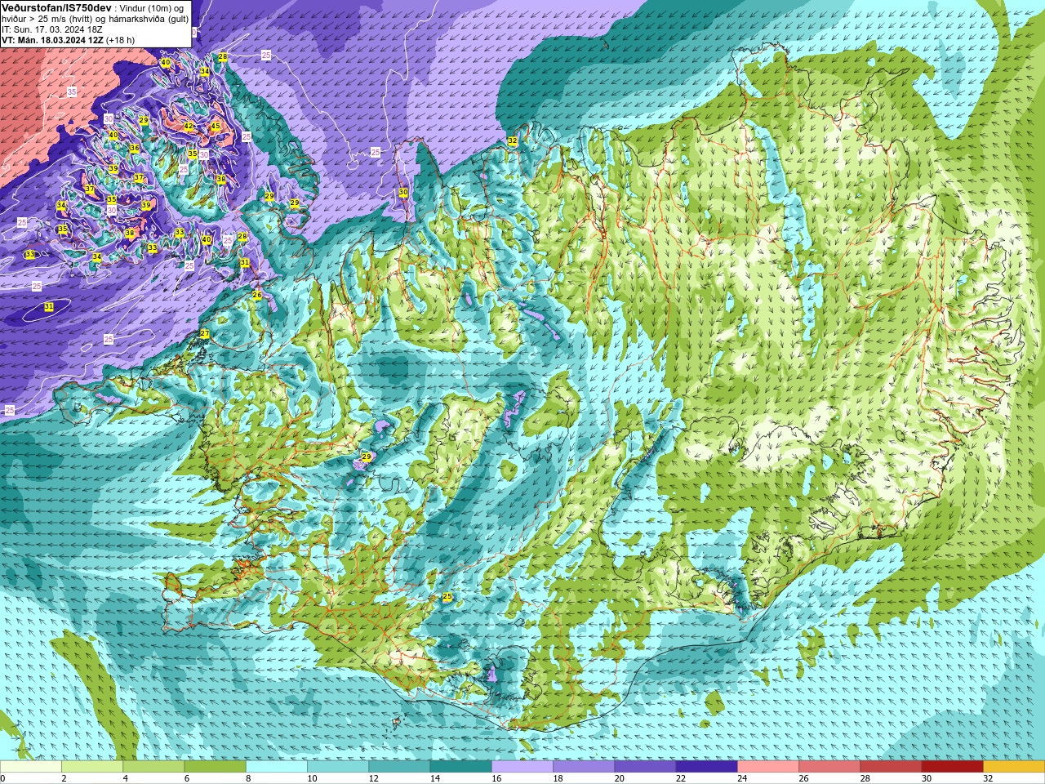Pick the orange legend swatch above 32 m/s
1045x784 pixels.
1014,767
